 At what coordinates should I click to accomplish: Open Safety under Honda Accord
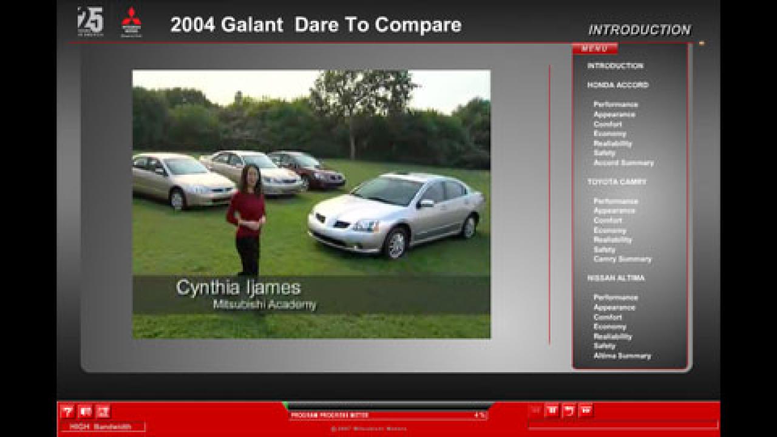[x=605, y=153]
